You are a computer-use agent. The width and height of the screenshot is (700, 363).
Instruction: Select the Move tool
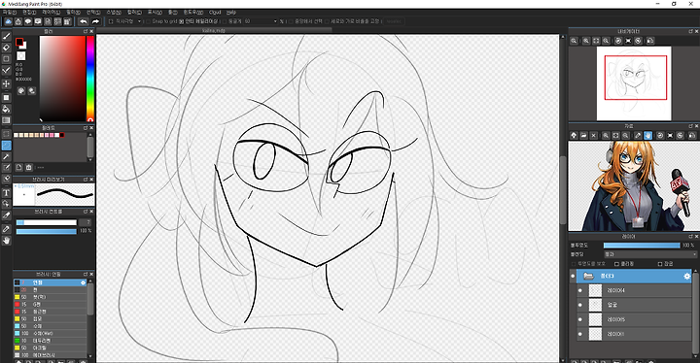click(x=6, y=83)
